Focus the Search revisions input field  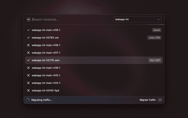[72, 19]
